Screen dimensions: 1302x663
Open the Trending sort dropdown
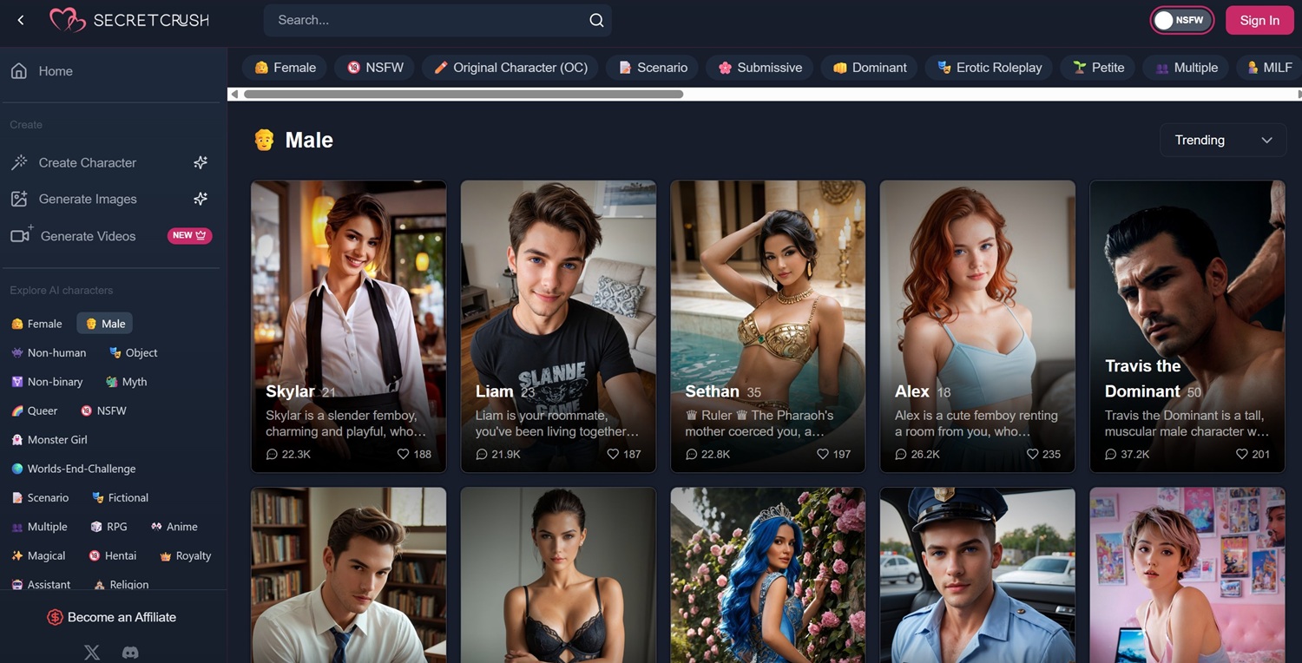(x=1222, y=140)
